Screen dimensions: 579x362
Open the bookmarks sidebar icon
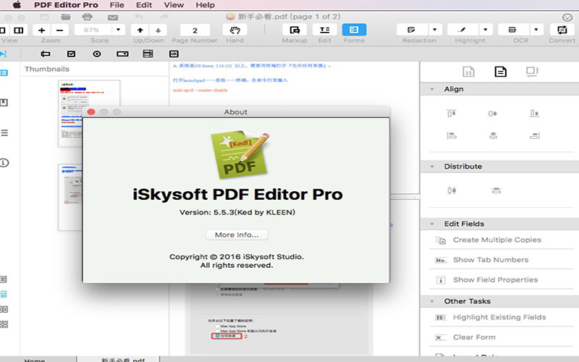(x=4, y=103)
